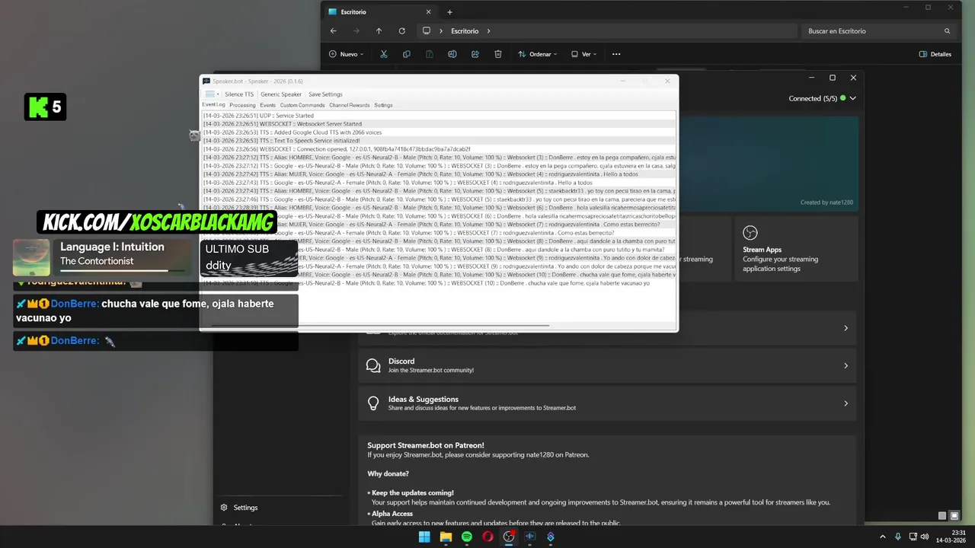Select the 'Connection opened, 127.0.0.1' log line

coord(439,149)
